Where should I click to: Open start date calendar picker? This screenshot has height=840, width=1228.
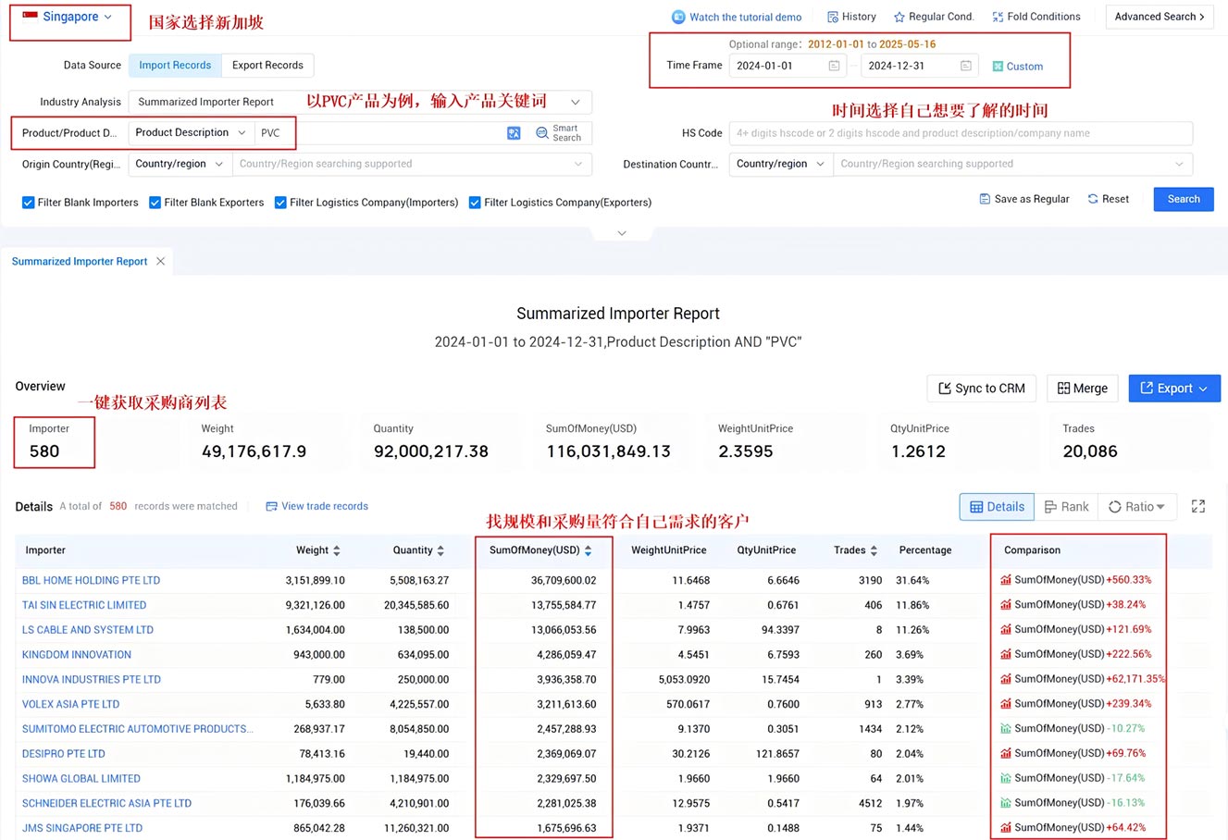pyautogui.click(x=834, y=66)
